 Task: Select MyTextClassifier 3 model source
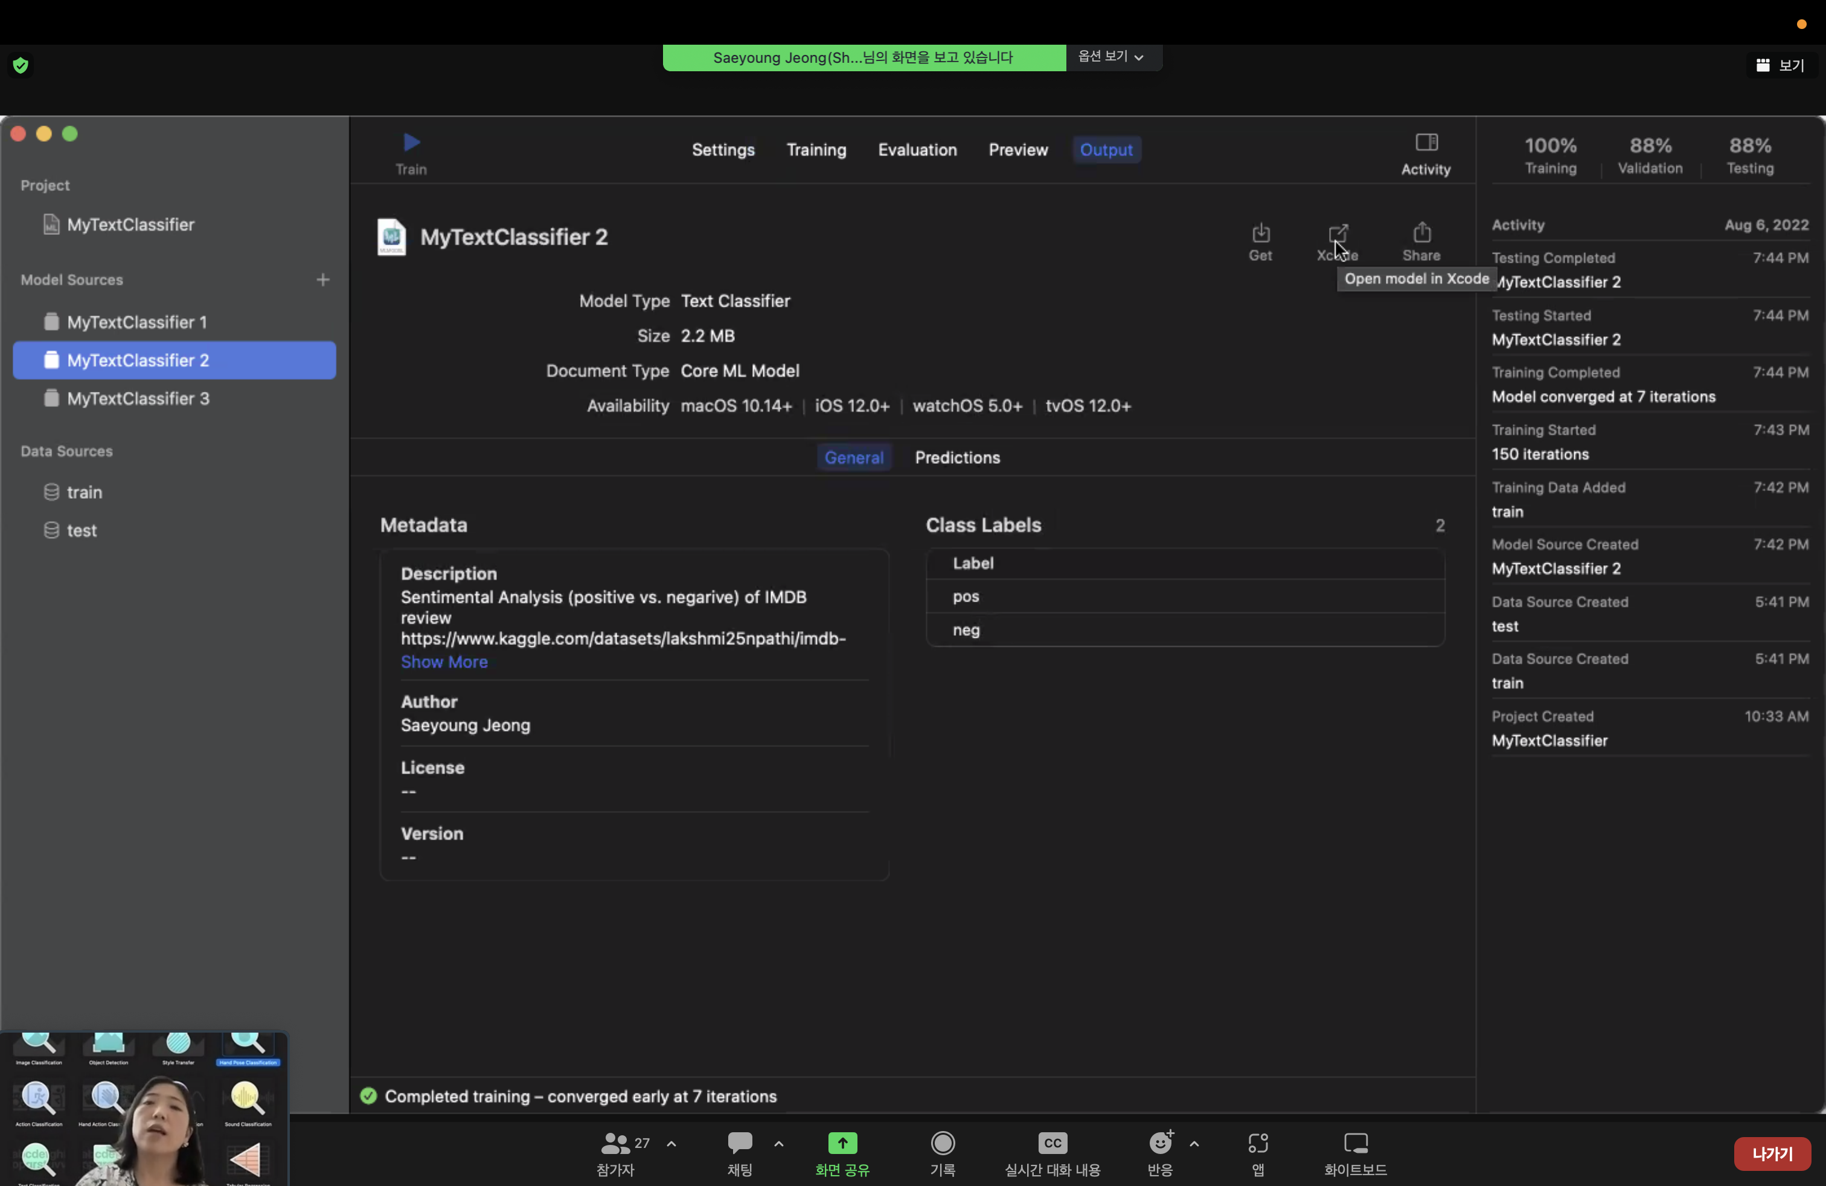pyautogui.click(x=174, y=399)
